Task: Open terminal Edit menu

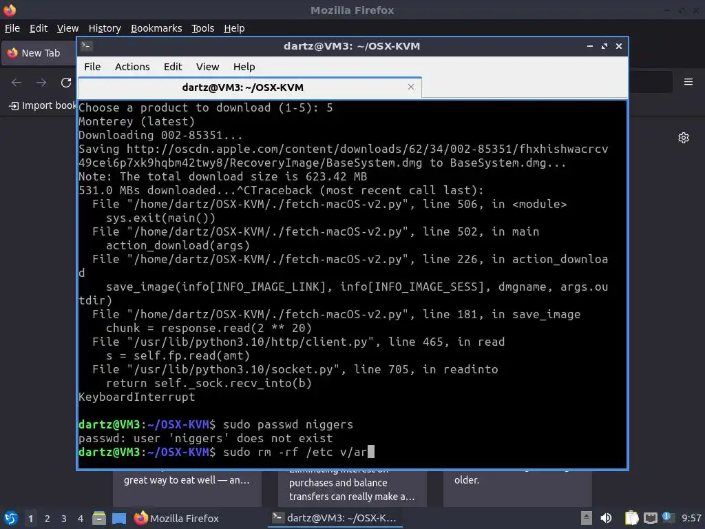Action: tap(173, 67)
